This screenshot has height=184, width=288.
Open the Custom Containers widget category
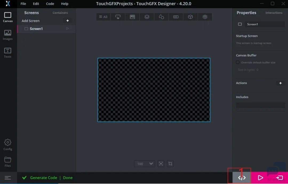click(205, 17)
